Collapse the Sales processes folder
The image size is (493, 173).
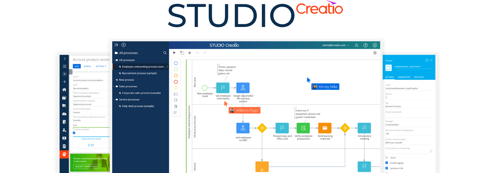[x=114, y=86]
